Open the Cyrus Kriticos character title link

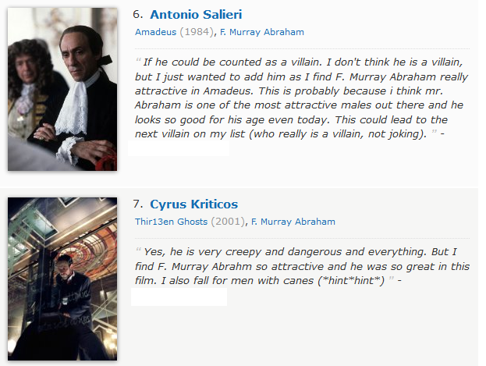194,204
